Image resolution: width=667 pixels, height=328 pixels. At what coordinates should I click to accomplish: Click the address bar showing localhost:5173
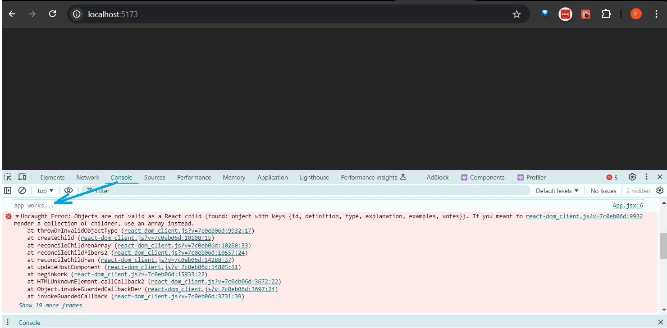[297, 14]
